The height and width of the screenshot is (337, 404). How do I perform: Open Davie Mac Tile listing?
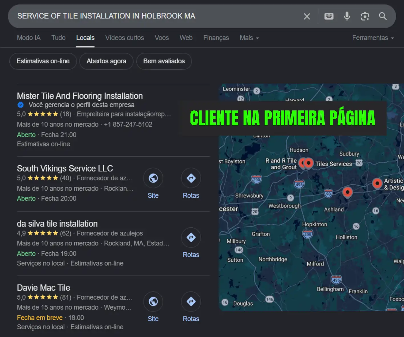click(44, 288)
